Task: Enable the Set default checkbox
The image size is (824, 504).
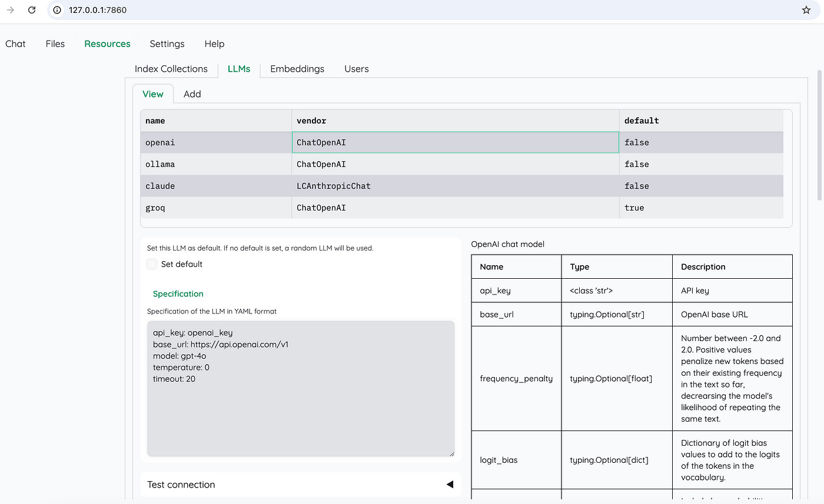Action: tap(152, 264)
